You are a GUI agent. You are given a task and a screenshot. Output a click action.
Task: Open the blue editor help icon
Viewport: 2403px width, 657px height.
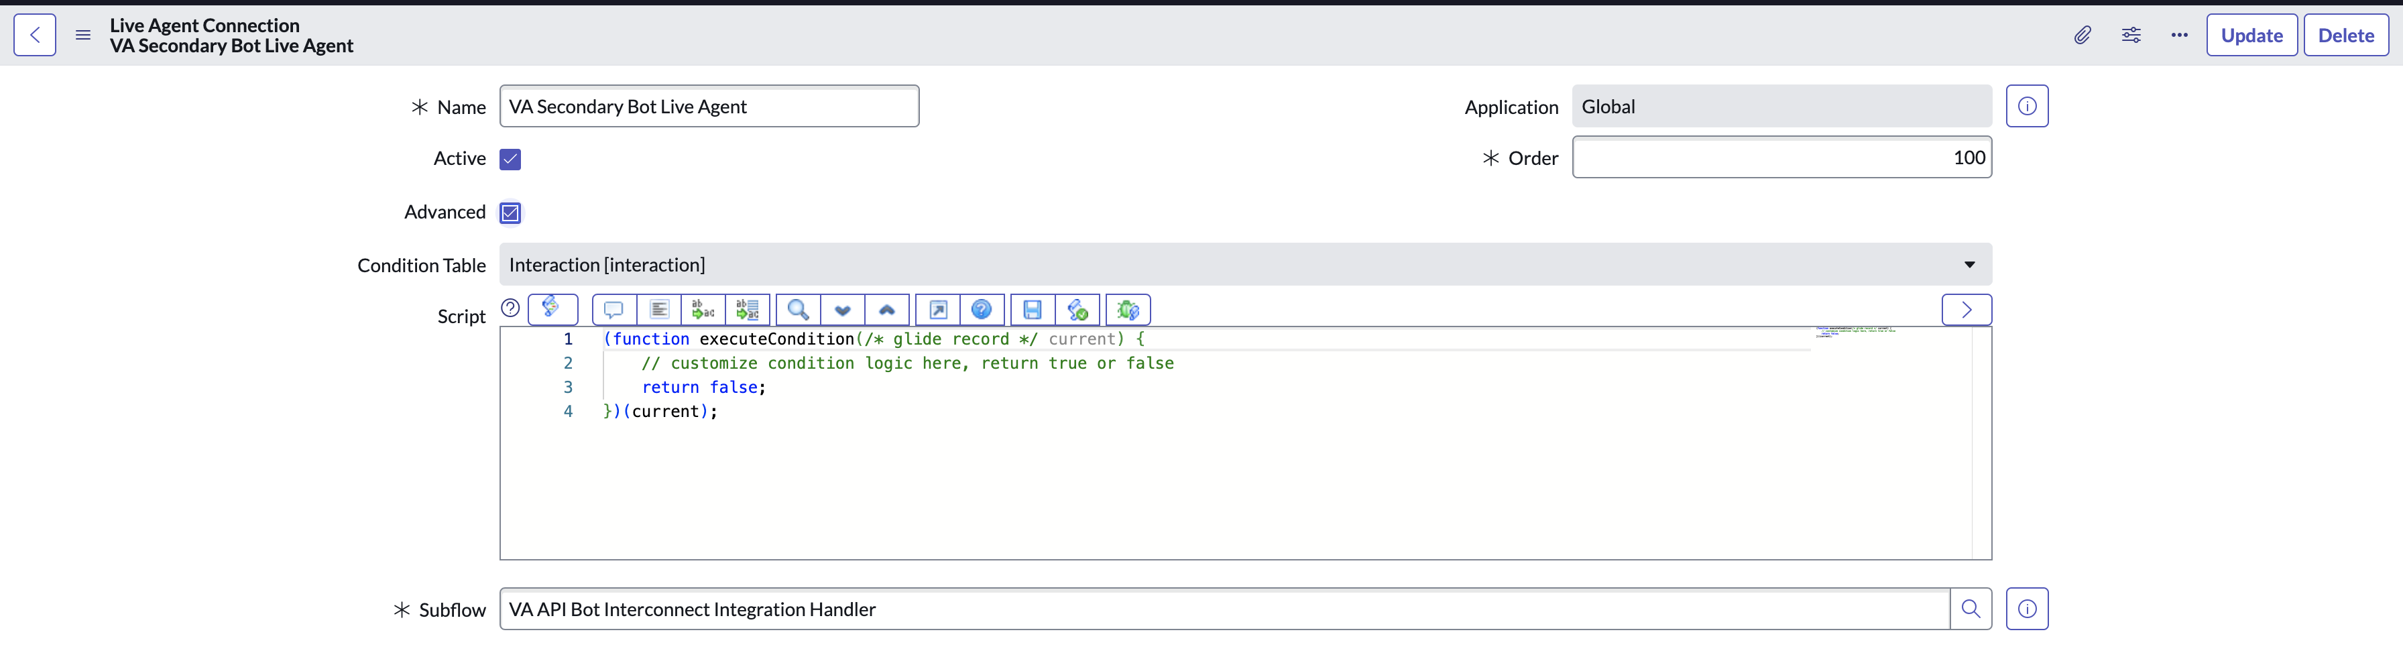[982, 310]
